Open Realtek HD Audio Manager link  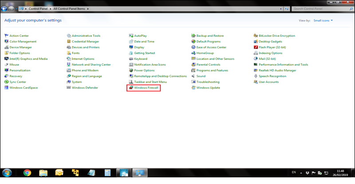277,70
